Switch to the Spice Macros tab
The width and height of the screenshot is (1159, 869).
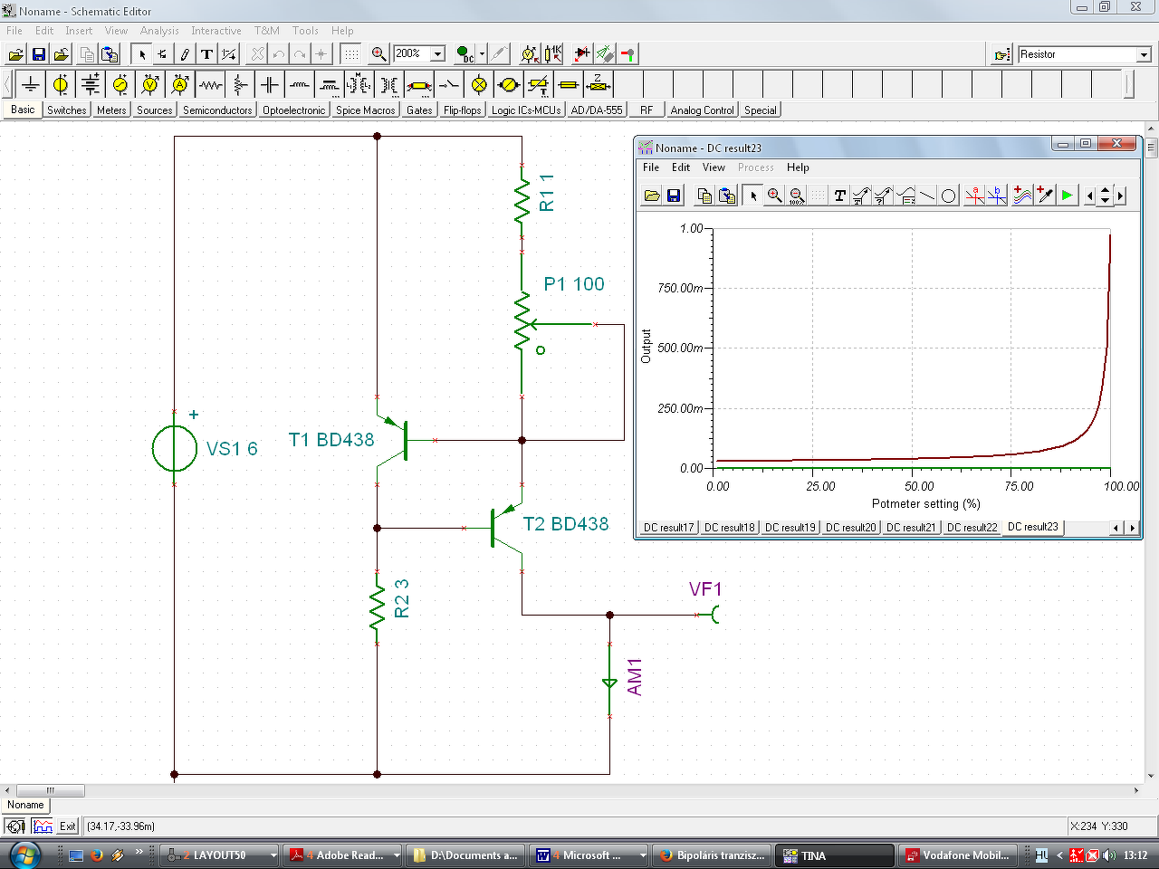click(366, 110)
